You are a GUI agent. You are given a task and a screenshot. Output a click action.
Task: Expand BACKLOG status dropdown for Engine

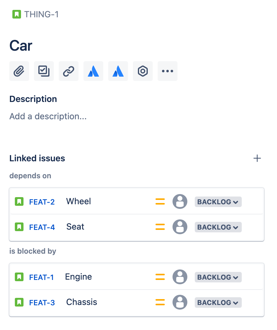(x=218, y=277)
